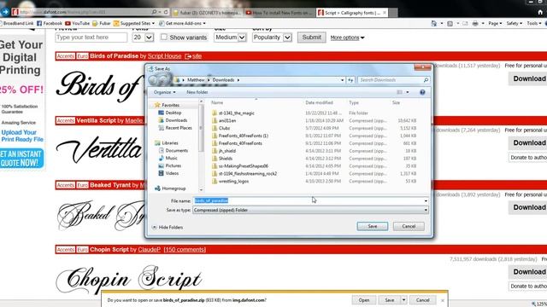The image size is (547, 307).
Task: Select Videos under Libraries
Action: tap(168, 173)
